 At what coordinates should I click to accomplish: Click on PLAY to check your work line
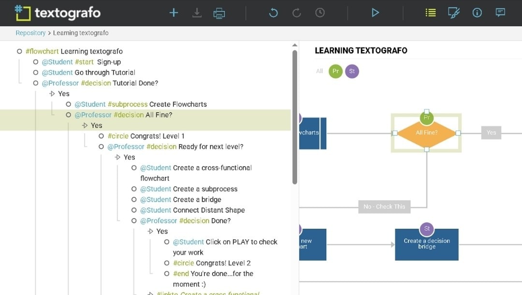225,247
